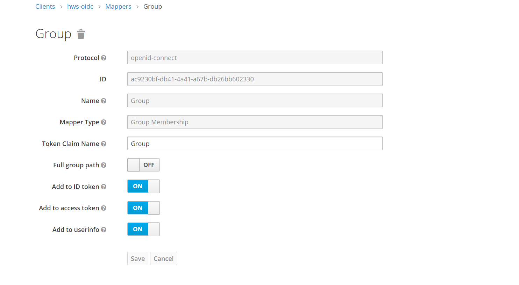Focus the Token Claim Name text field
Image resolution: width=519 pixels, height=285 pixels.
255,144
